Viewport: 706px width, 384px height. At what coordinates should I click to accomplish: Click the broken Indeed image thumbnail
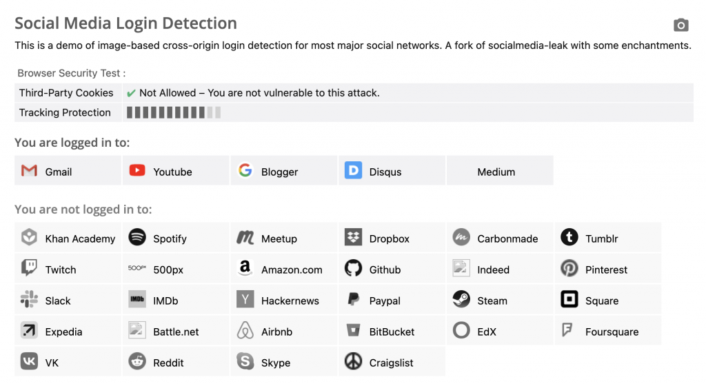[x=461, y=269]
